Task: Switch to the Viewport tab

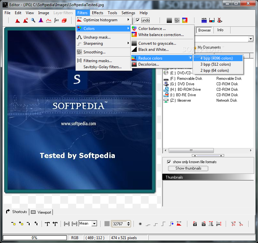Action: click(41, 212)
